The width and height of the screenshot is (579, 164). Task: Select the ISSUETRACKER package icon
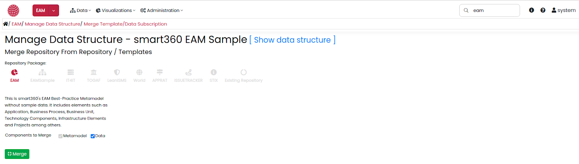(189, 72)
